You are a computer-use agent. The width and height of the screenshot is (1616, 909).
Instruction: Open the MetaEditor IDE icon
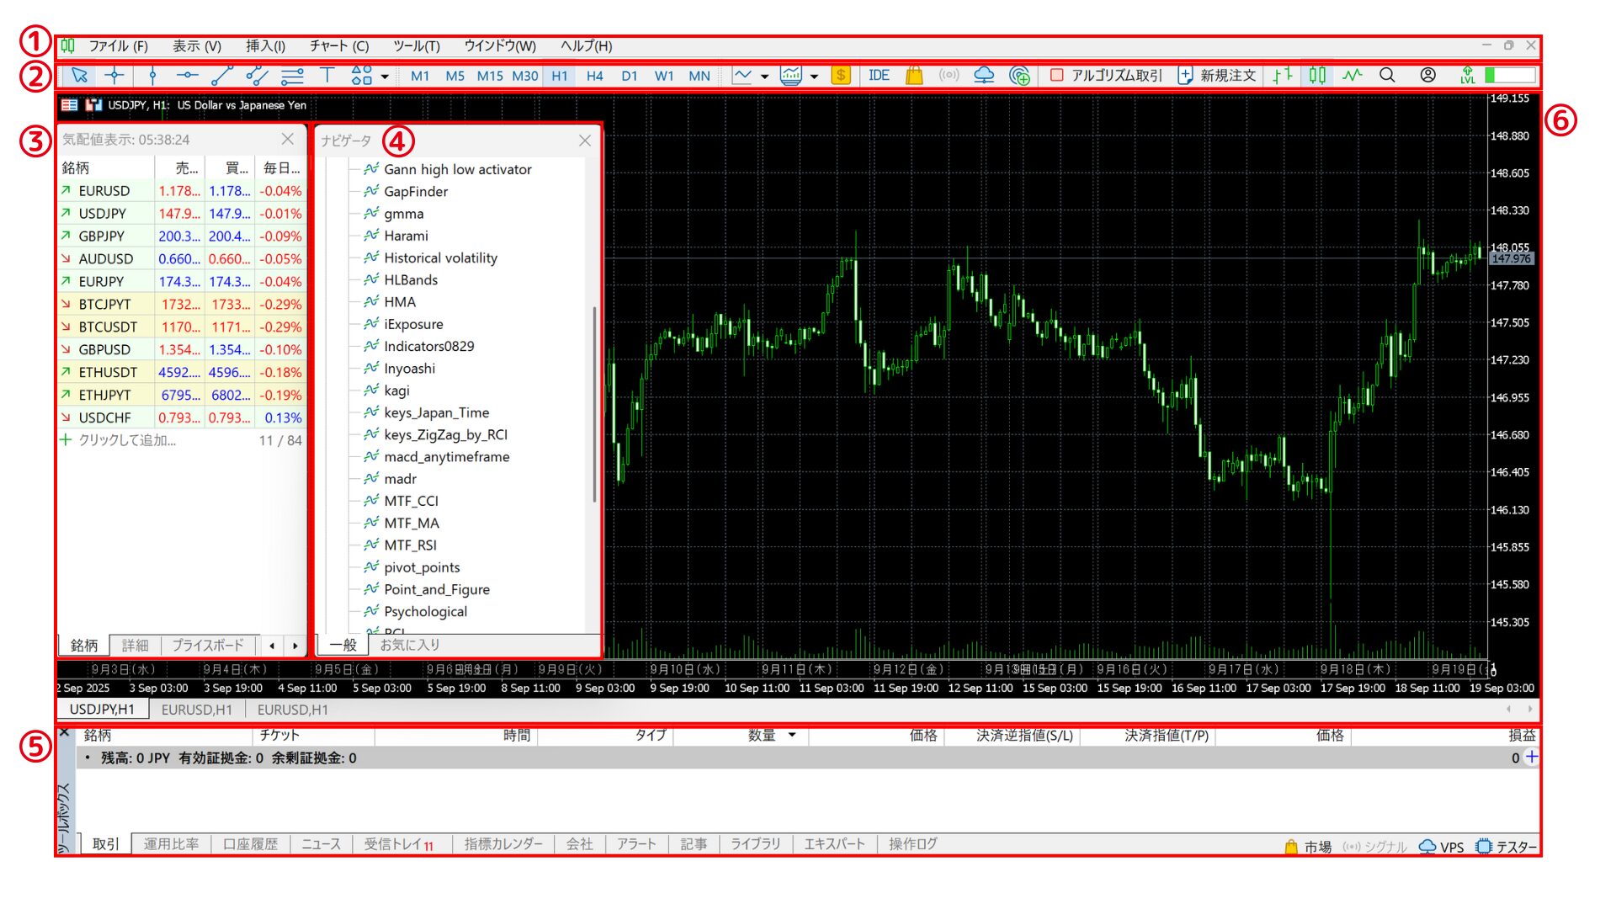(879, 76)
